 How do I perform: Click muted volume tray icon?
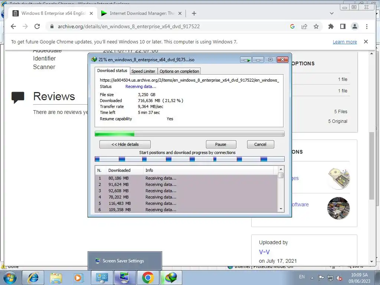(339, 278)
